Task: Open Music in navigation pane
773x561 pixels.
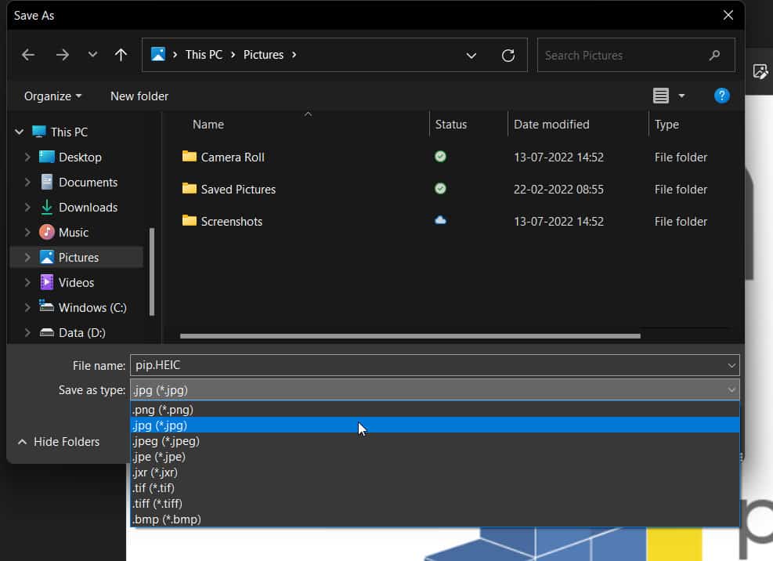Action: [x=74, y=233]
